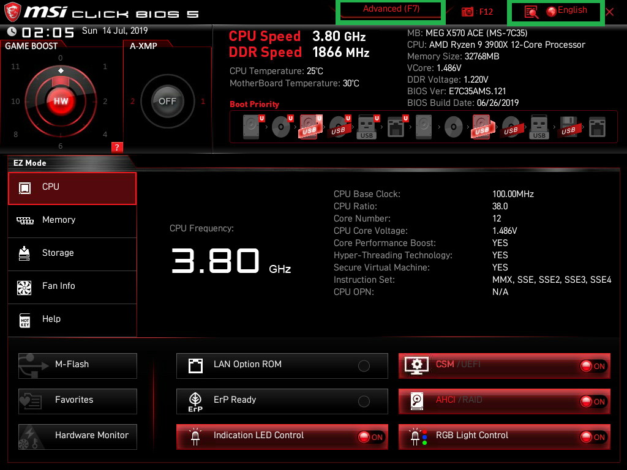Exit the BIOS with the red X
This screenshot has width=627, height=470.
[609, 12]
